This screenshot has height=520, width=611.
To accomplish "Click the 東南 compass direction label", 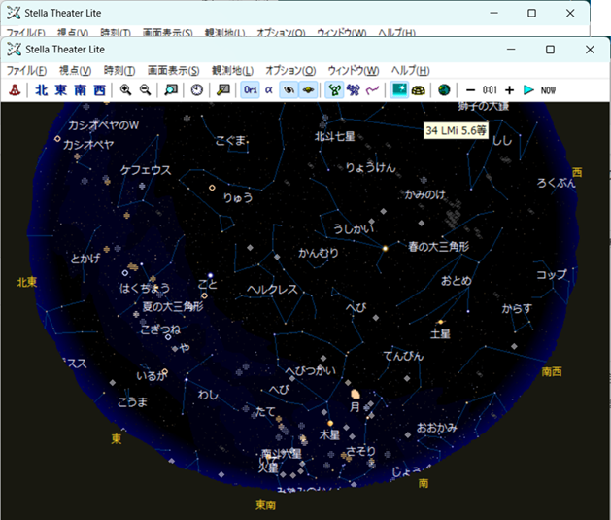I will click(266, 504).
